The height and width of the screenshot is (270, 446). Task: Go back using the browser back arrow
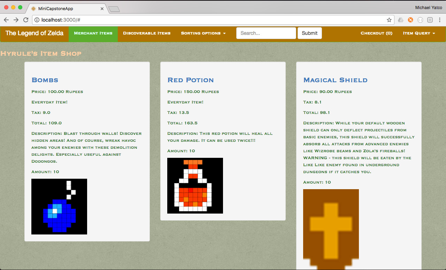tap(6, 20)
